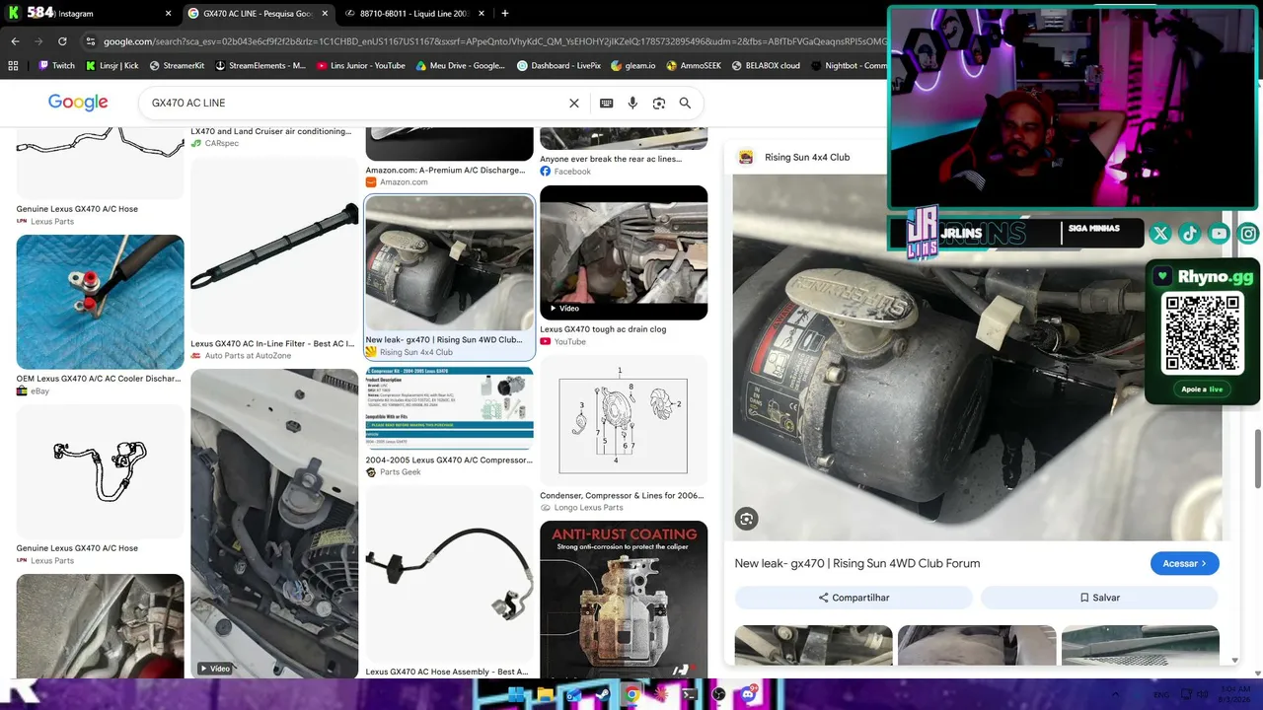Open the OEM Lexus GX470 eBay image
The height and width of the screenshot is (710, 1263).
click(x=100, y=302)
